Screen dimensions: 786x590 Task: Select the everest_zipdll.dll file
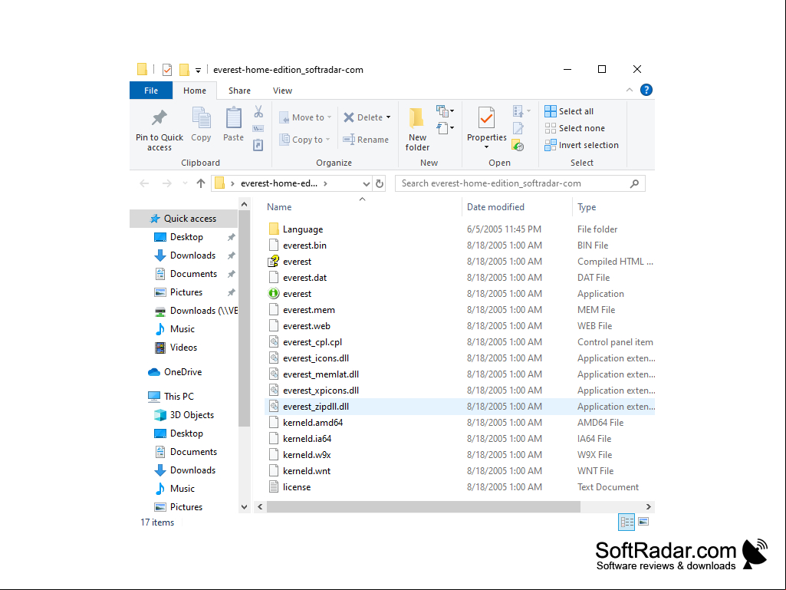coord(459,407)
